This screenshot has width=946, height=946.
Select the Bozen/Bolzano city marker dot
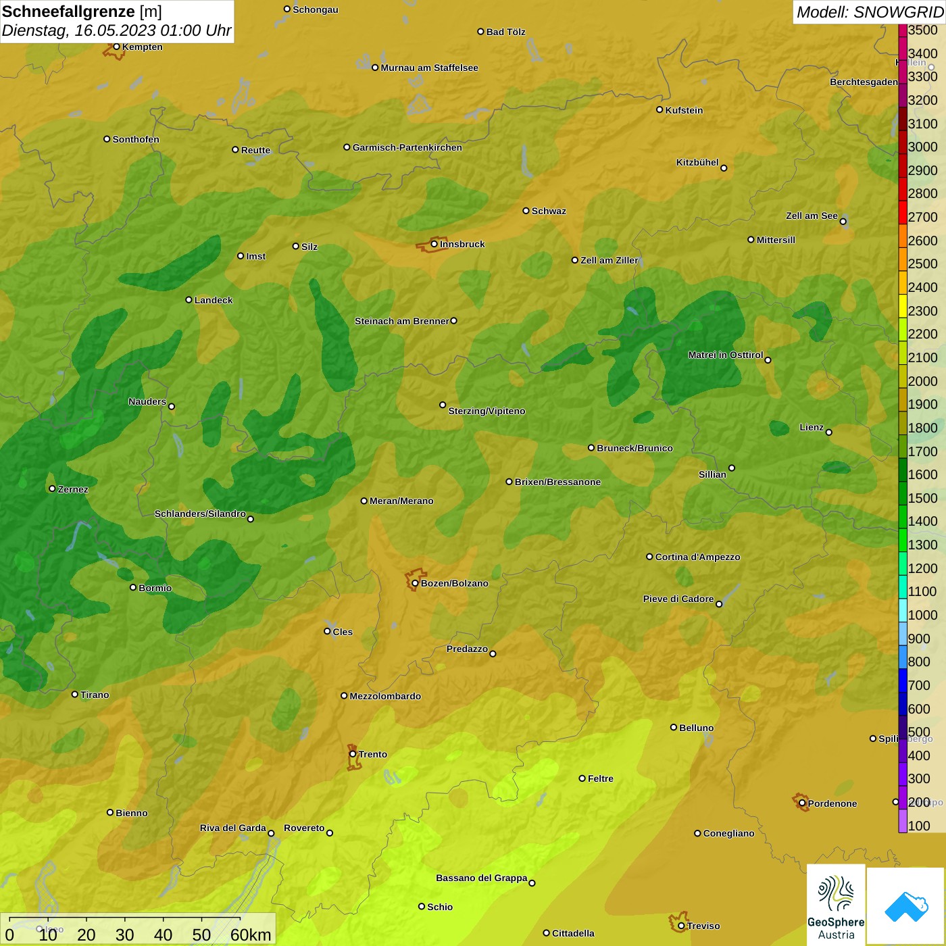click(x=415, y=583)
